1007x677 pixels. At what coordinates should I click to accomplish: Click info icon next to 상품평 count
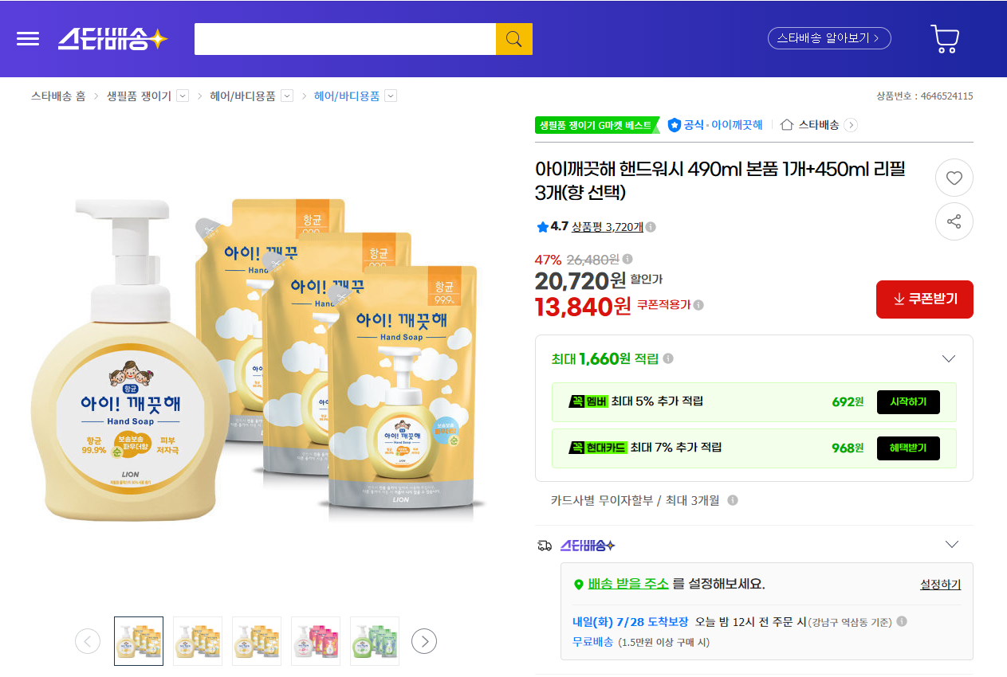[x=651, y=227]
